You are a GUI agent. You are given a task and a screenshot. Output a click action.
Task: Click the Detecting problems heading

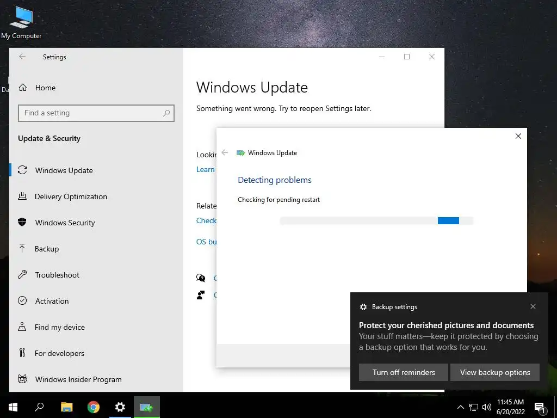pos(275,180)
